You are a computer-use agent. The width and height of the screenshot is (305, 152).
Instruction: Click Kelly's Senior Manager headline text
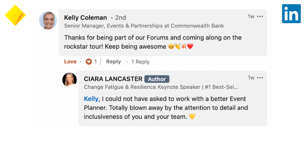click(x=144, y=26)
